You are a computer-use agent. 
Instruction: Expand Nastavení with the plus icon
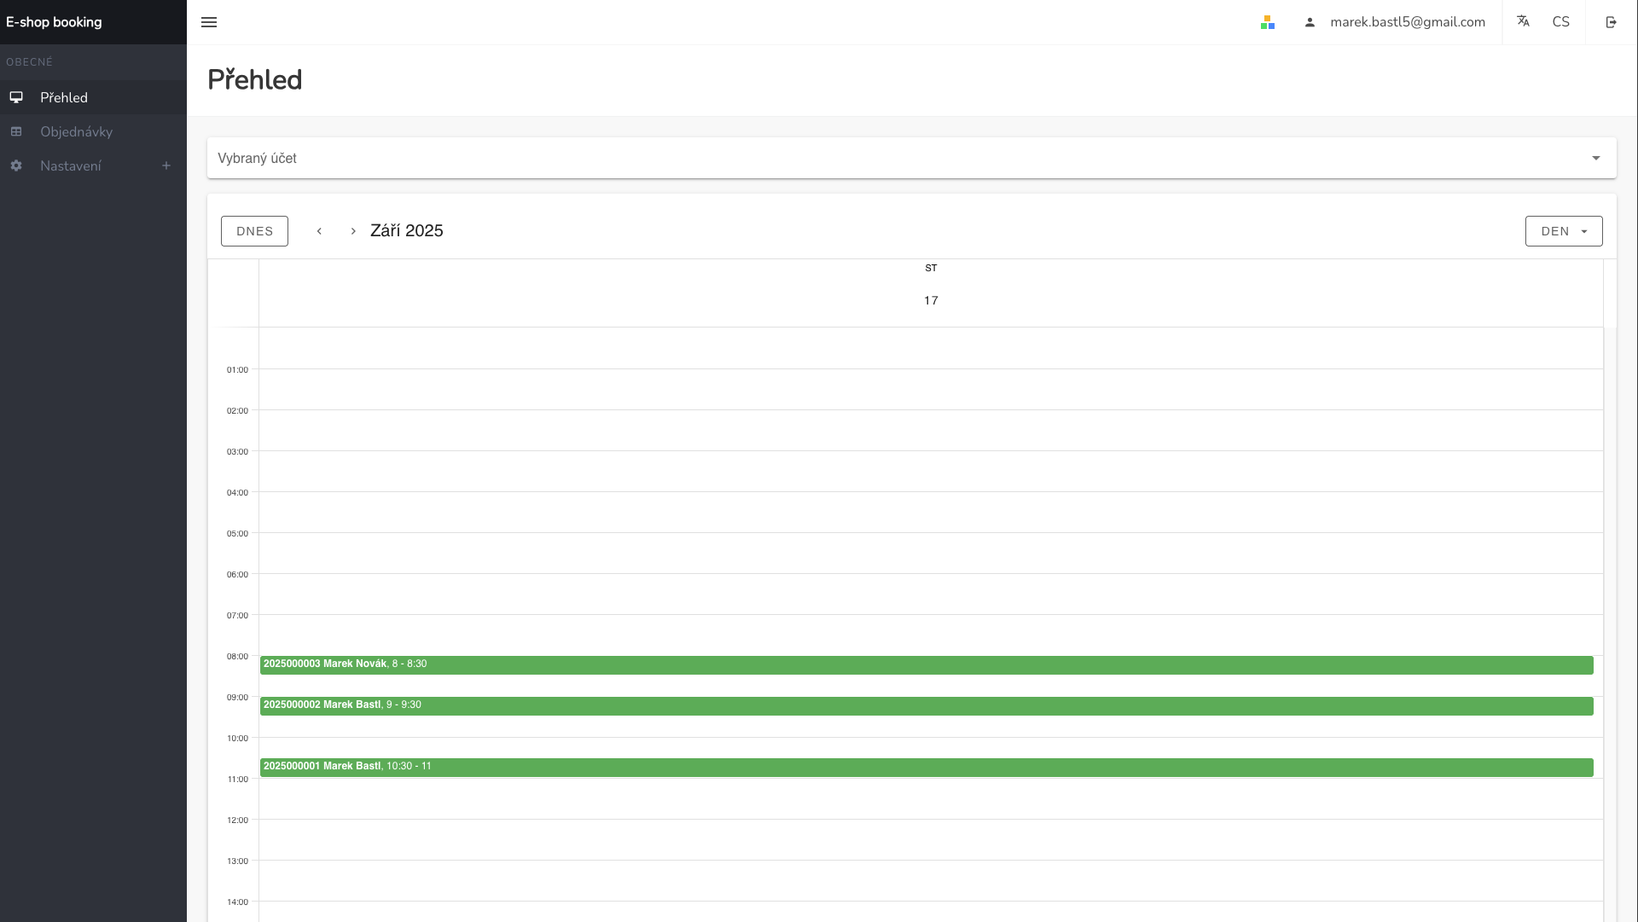[x=166, y=165]
